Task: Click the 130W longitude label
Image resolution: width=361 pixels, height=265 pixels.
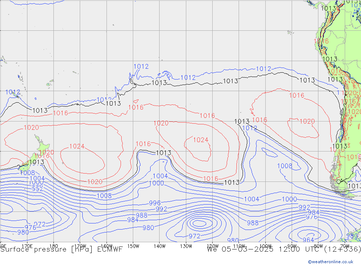Action: pyautogui.click(x=186, y=246)
